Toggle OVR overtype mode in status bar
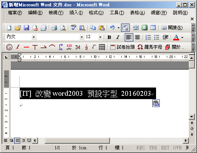Viewport: 197px width, 153px height. 177,147
